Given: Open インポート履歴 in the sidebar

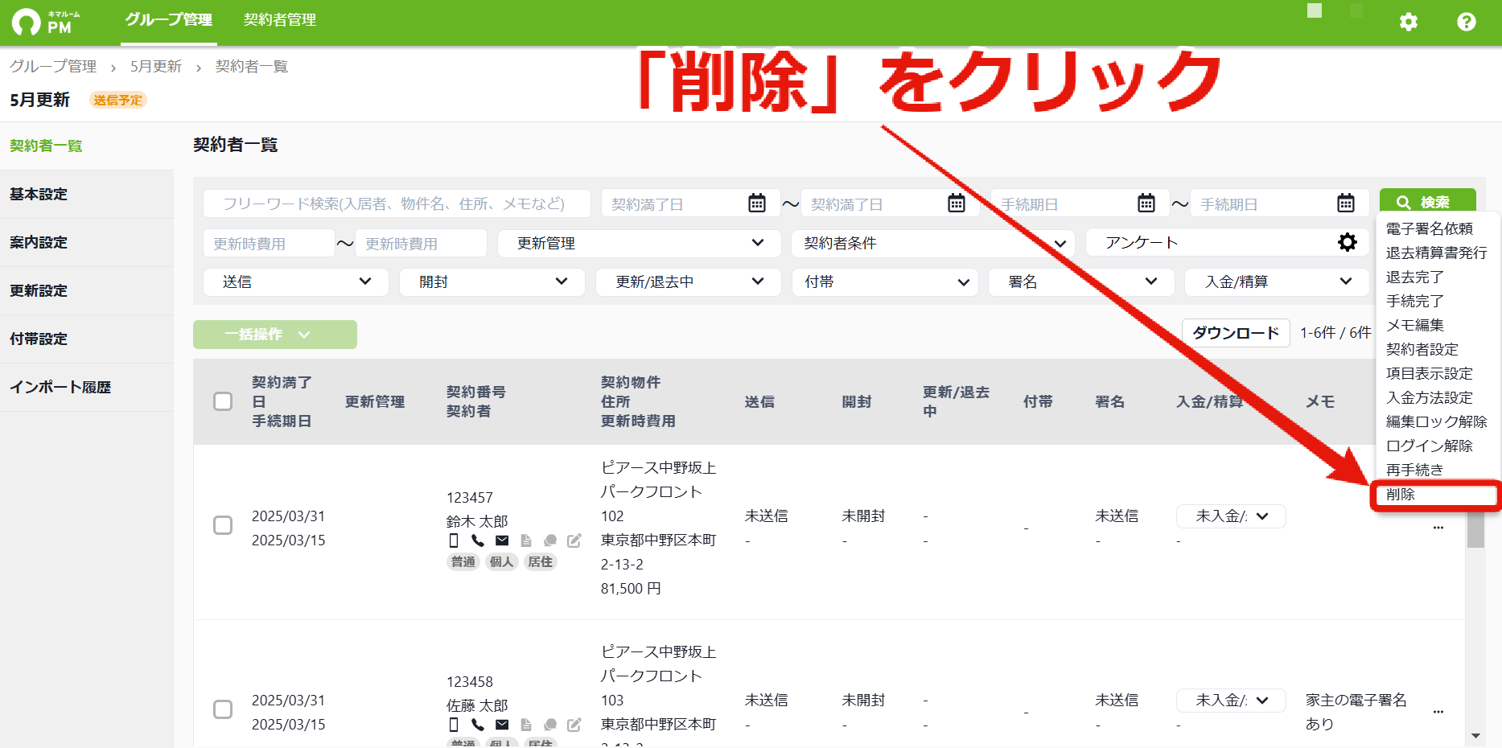Looking at the screenshot, I should coord(87,388).
